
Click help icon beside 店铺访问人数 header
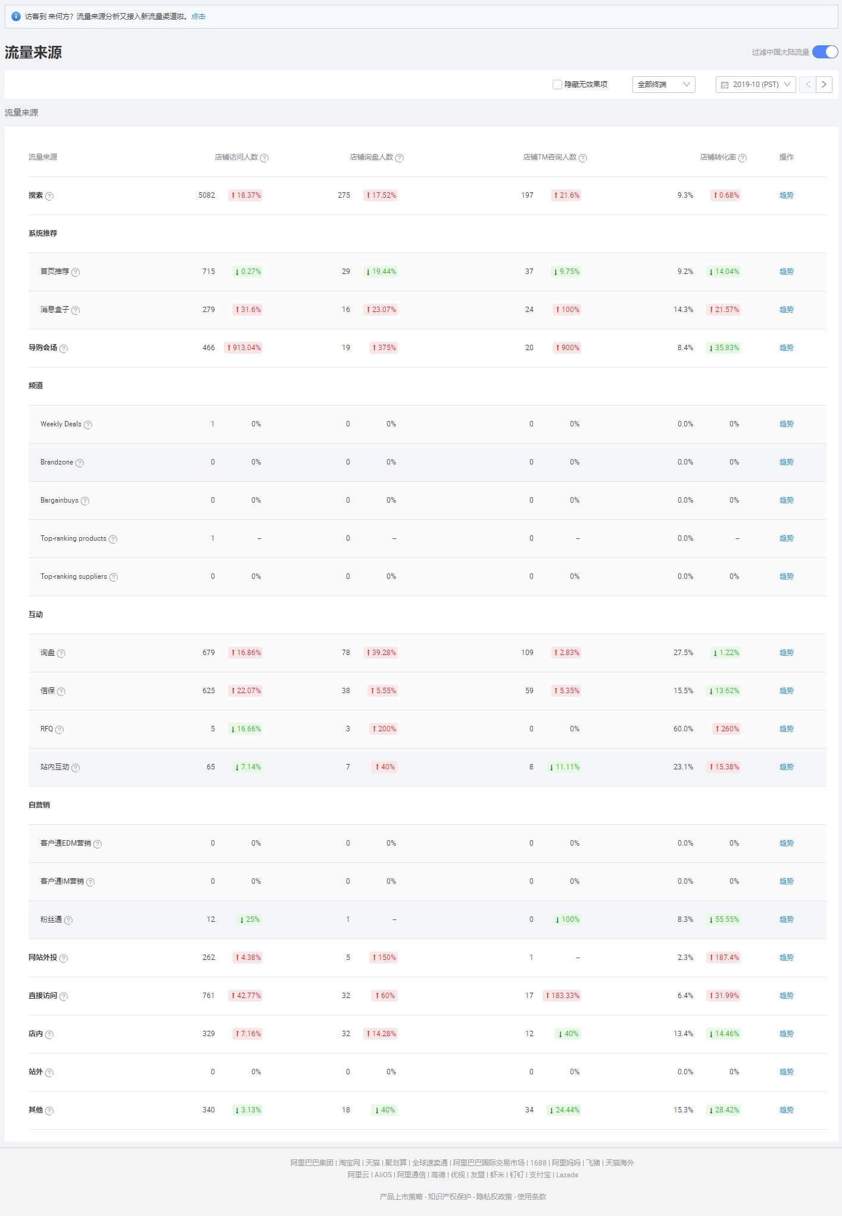coord(264,158)
